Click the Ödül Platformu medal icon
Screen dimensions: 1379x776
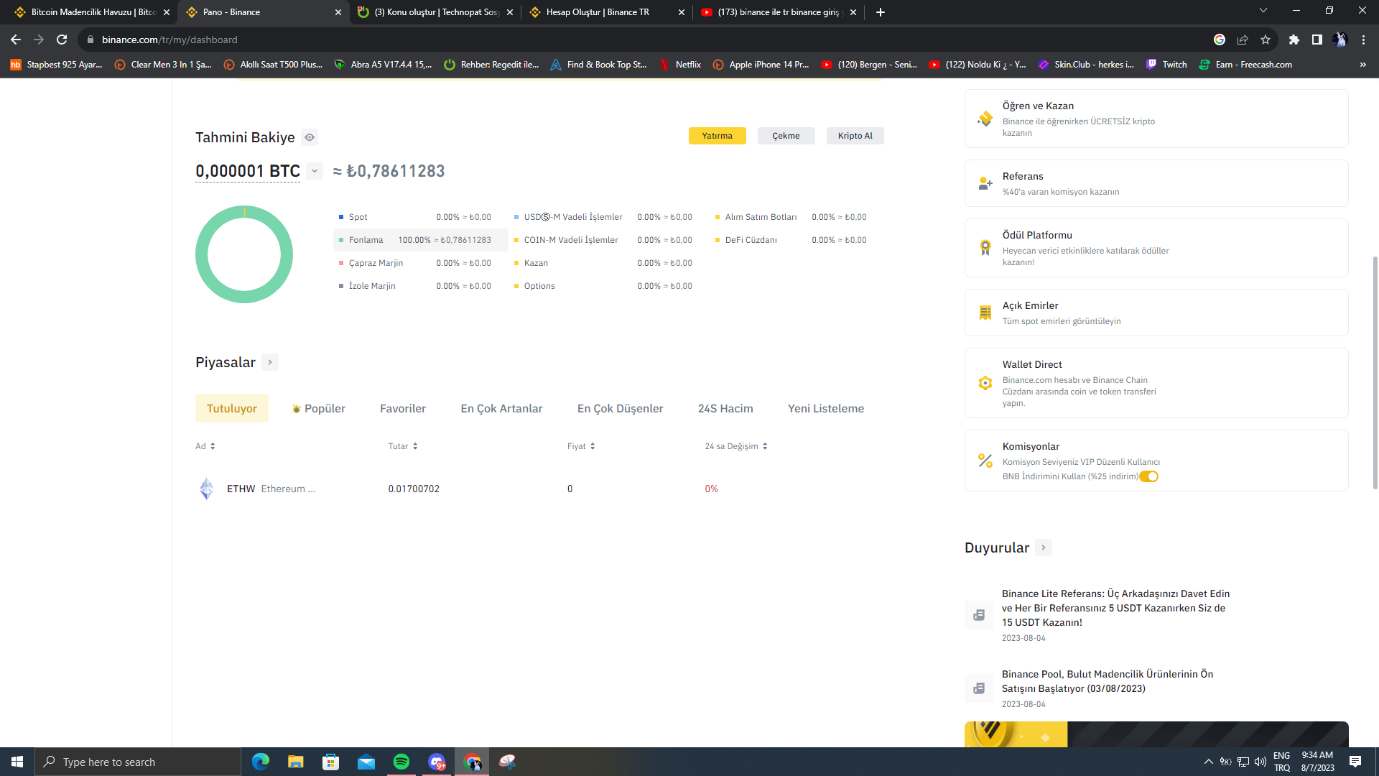point(985,248)
